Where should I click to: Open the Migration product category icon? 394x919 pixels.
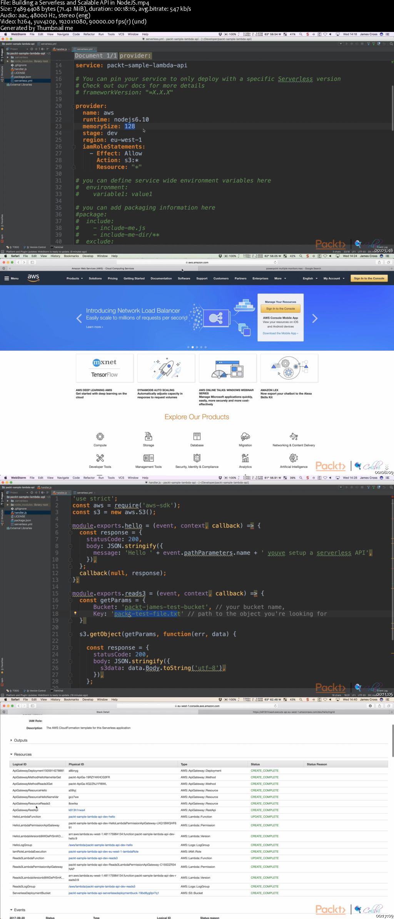pos(245,436)
